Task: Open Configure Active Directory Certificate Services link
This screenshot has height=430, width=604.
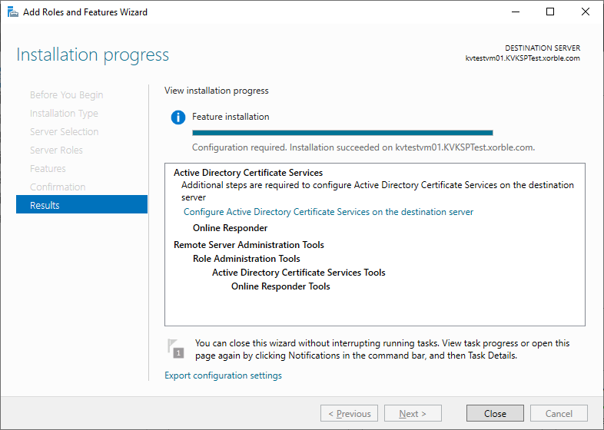Action: pos(328,212)
